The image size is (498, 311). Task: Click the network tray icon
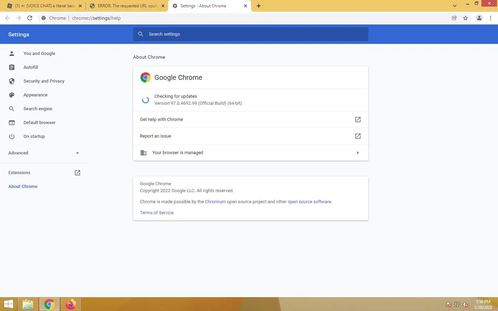coord(457,304)
